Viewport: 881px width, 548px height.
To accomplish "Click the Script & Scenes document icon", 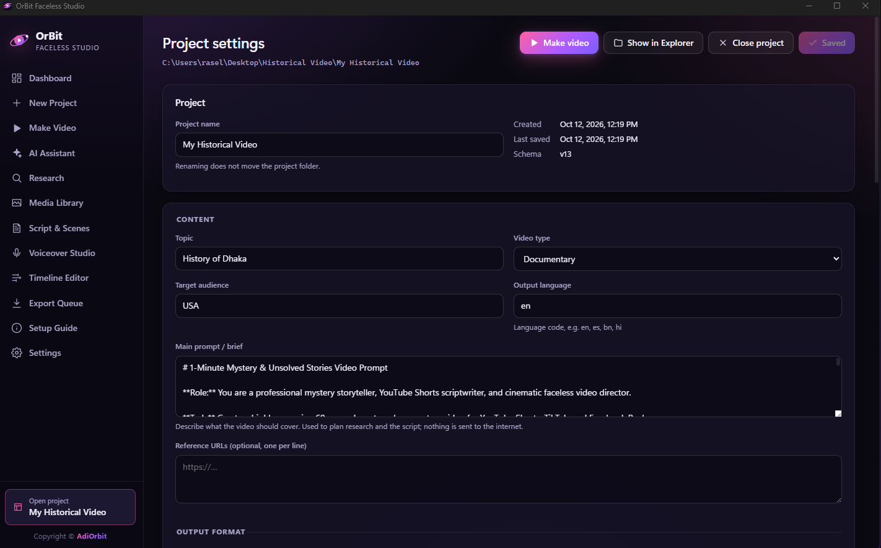I will pyautogui.click(x=17, y=228).
